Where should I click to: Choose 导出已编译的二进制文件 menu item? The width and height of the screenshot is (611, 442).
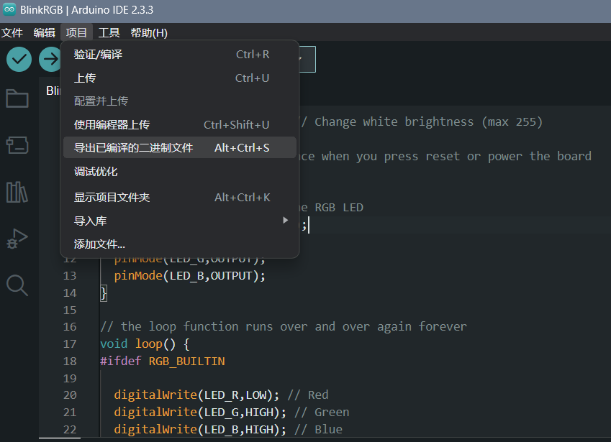coord(180,147)
